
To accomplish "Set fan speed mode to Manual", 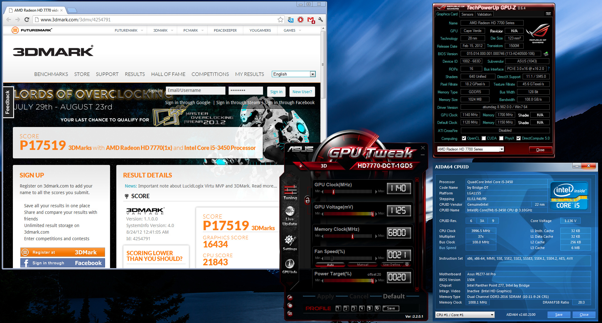I will 362,265.
